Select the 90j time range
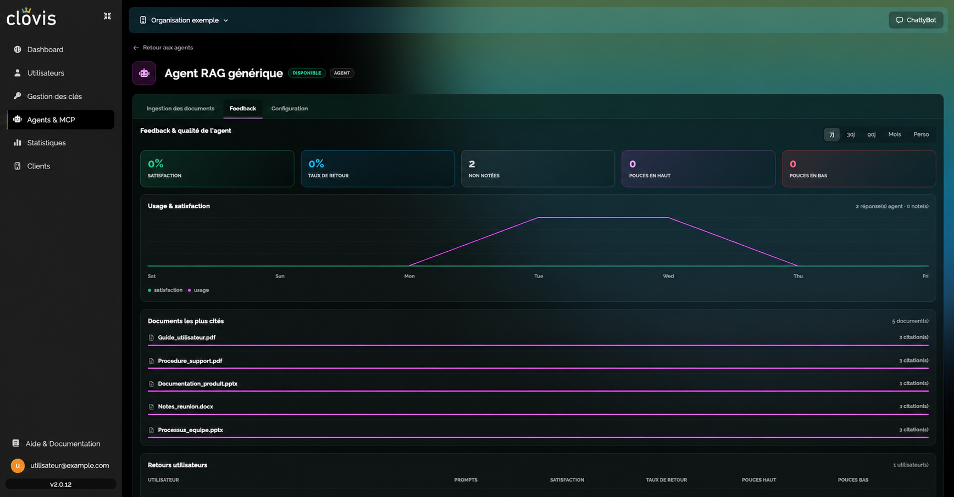 (x=872, y=134)
